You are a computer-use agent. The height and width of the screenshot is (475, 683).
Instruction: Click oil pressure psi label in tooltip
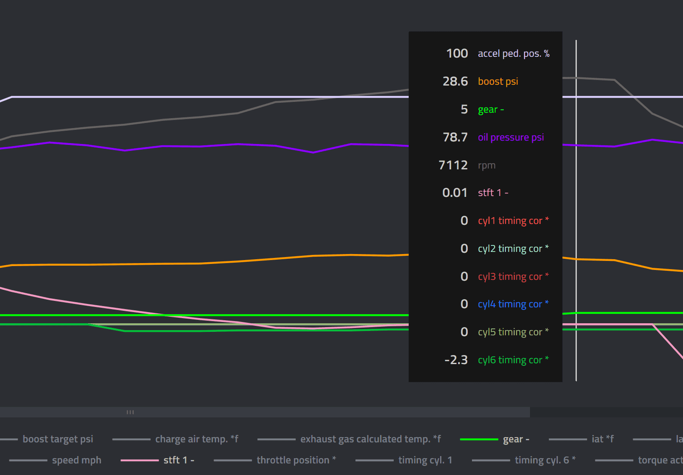point(511,138)
